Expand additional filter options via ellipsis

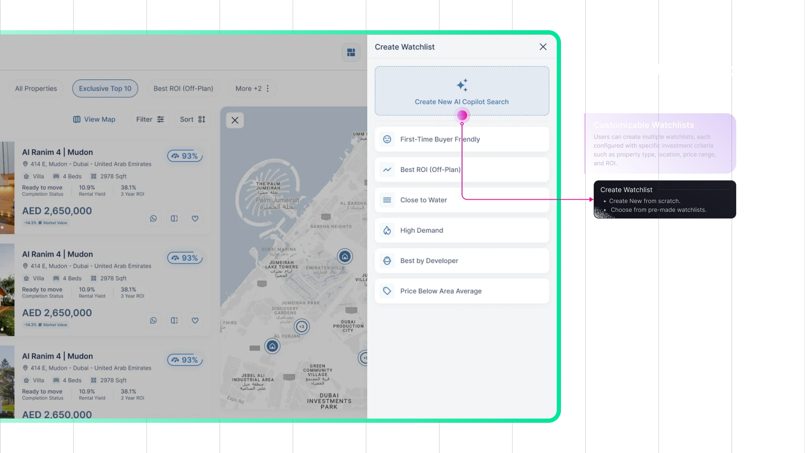(267, 88)
